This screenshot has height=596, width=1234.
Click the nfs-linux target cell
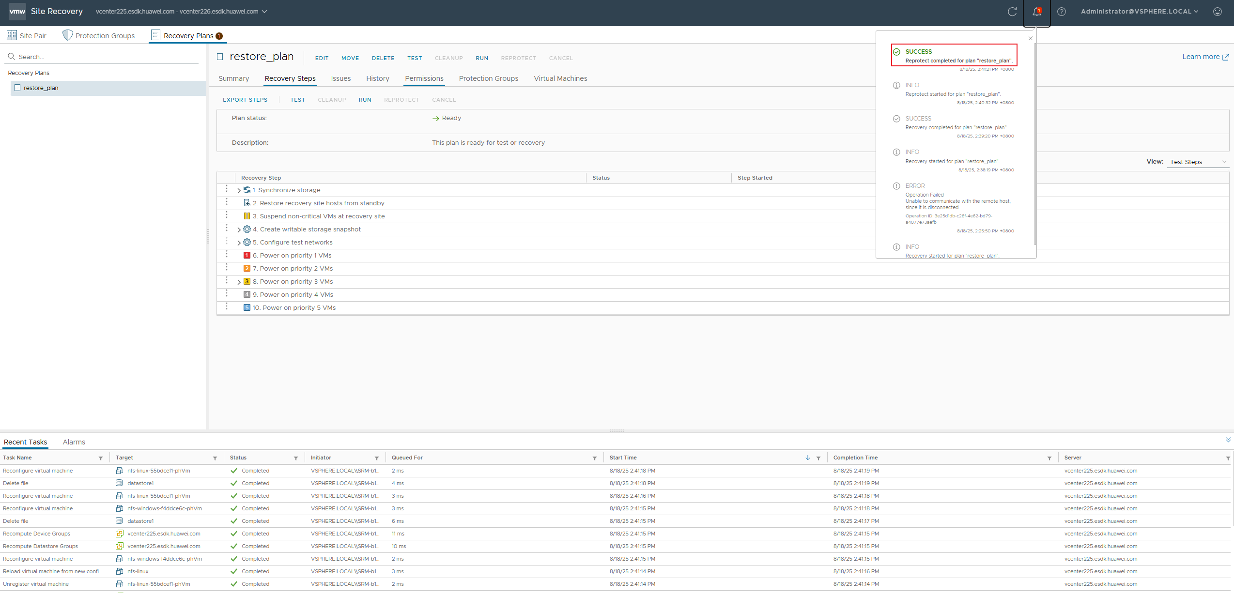click(x=138, y=572)
